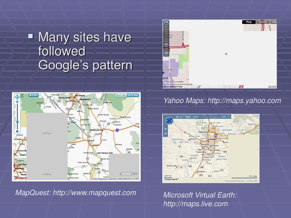Switch to Hybrid view in Yahoo Maps

[x=263, y=22]
